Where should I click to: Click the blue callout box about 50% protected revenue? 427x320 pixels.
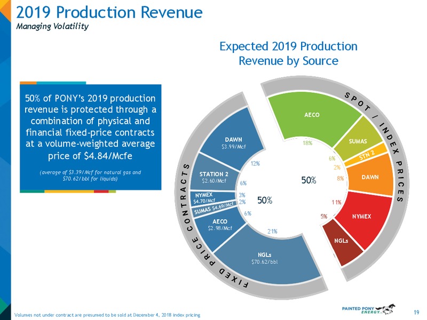click(90, 137)
